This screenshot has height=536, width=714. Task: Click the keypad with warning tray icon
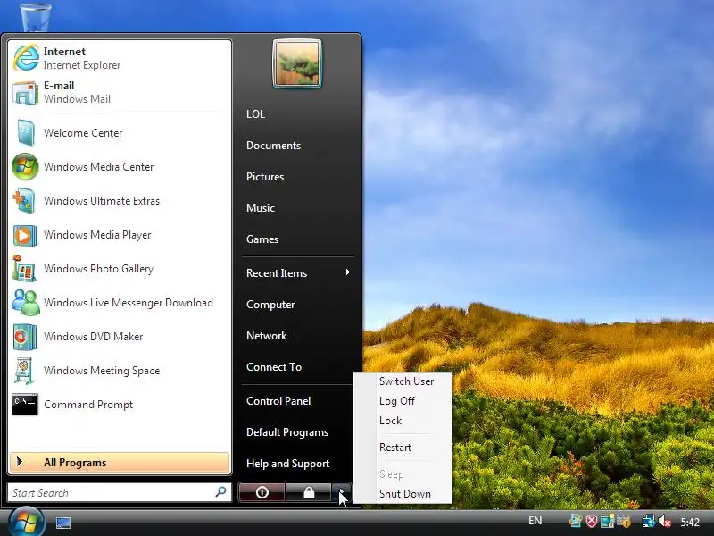[623, 521]
